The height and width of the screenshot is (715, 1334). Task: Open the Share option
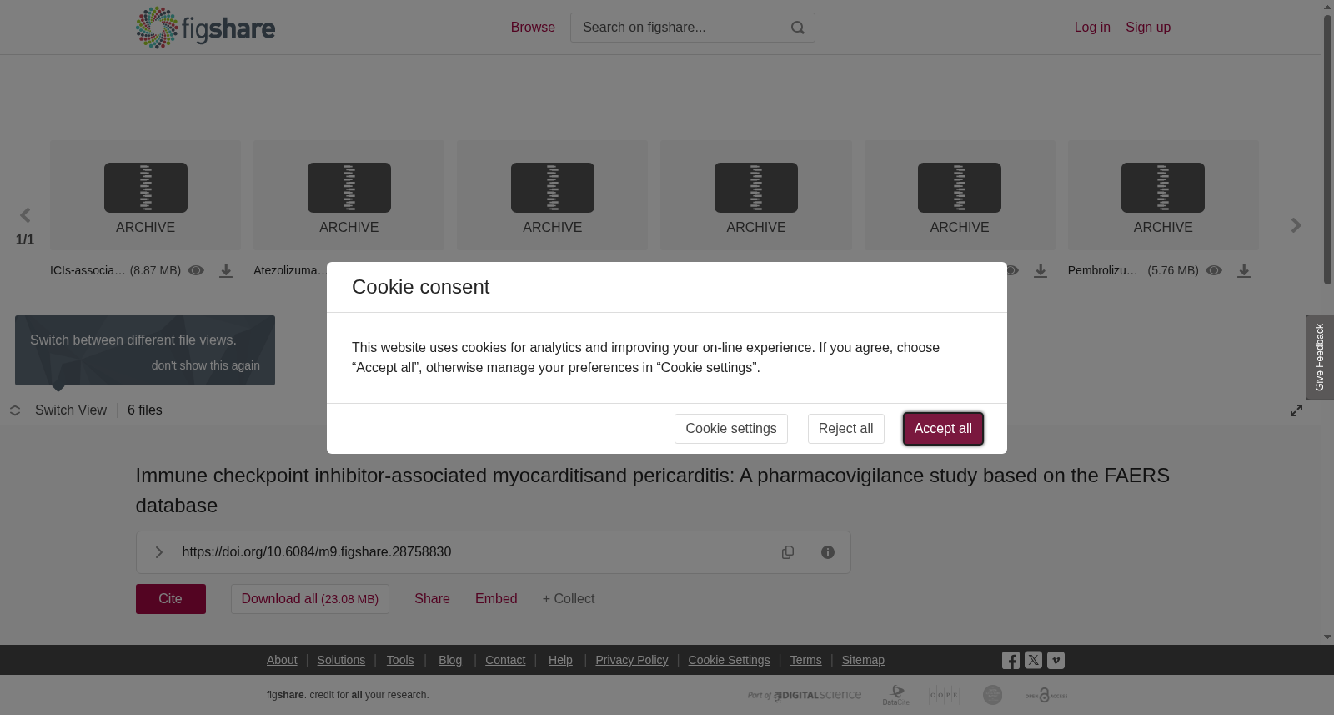point(432,599)
